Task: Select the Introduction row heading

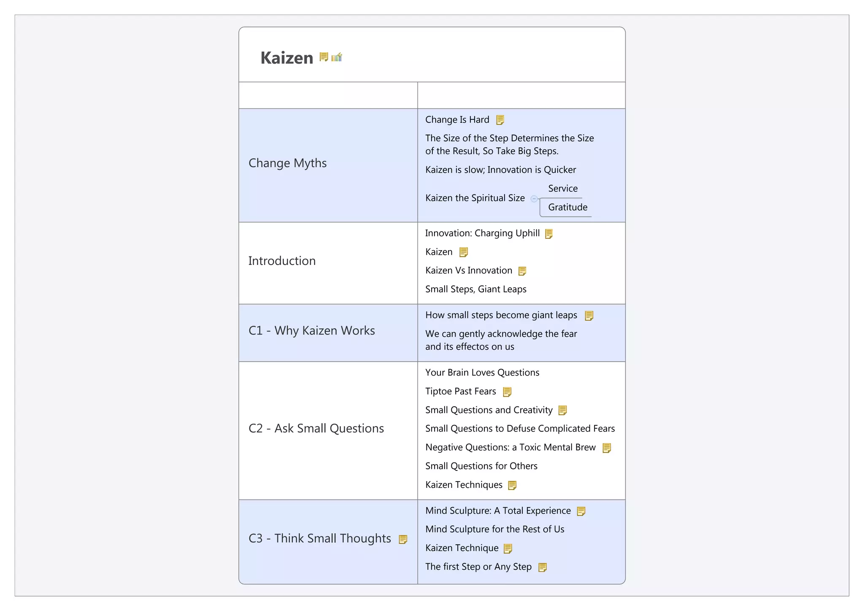Action: click(282, 261)
